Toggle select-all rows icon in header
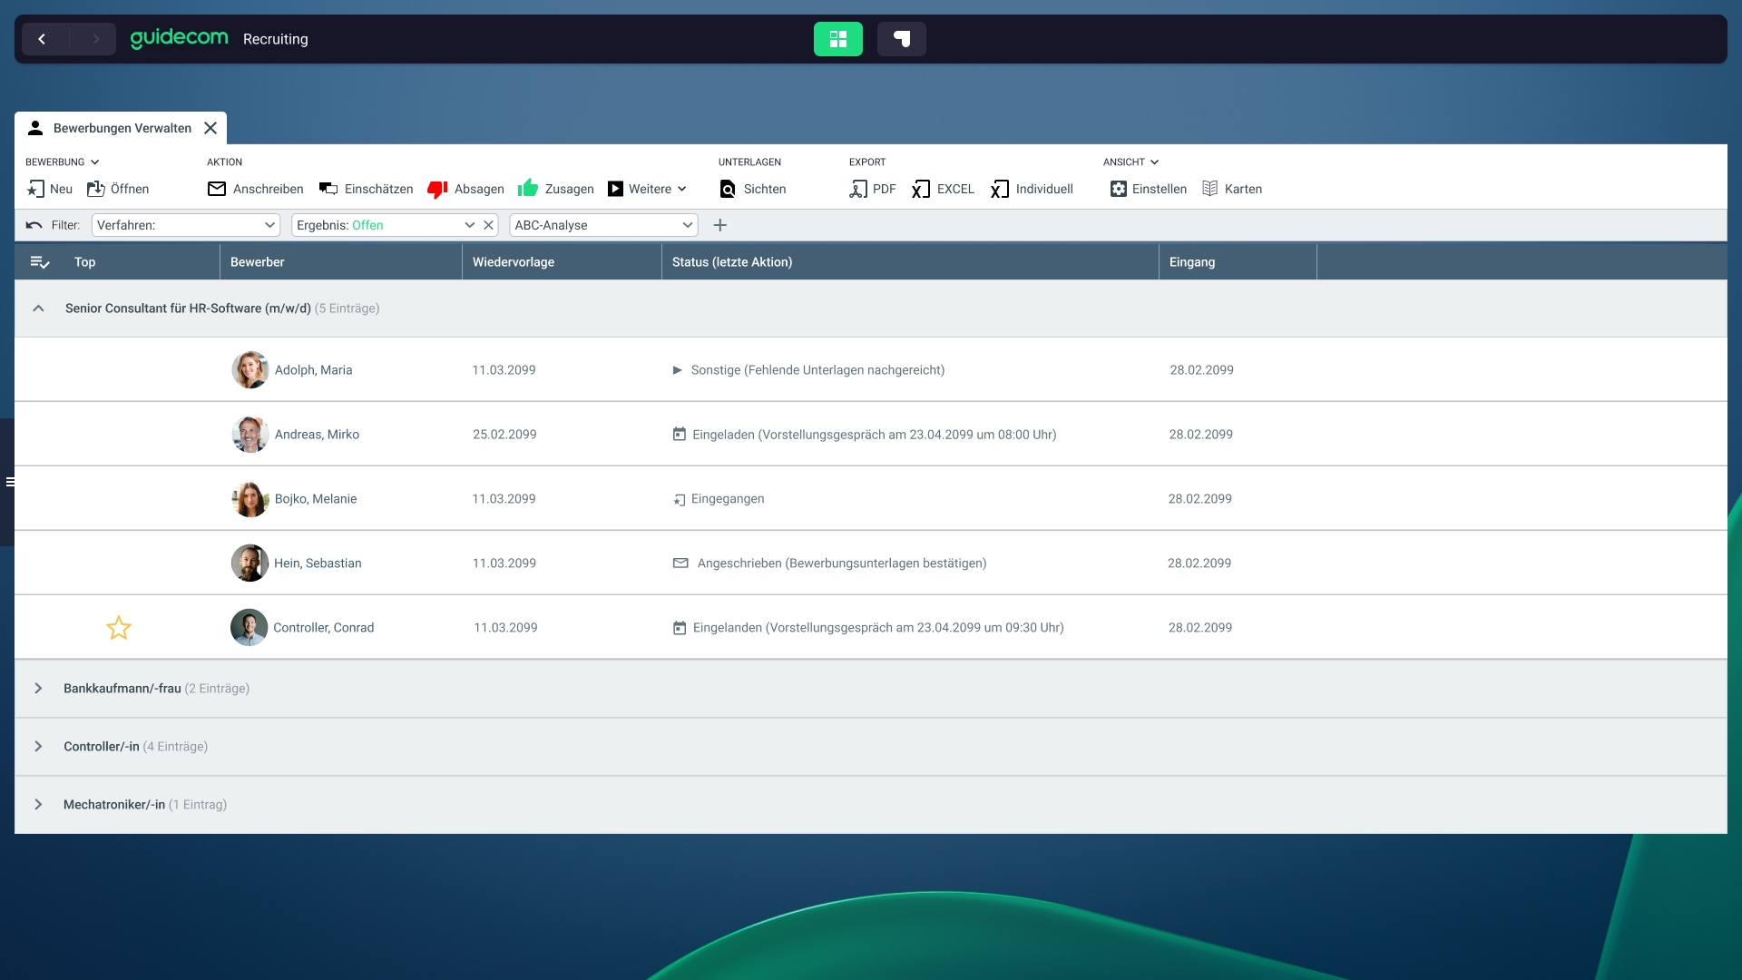The image size is (1742, 980). tap(40, 262)
